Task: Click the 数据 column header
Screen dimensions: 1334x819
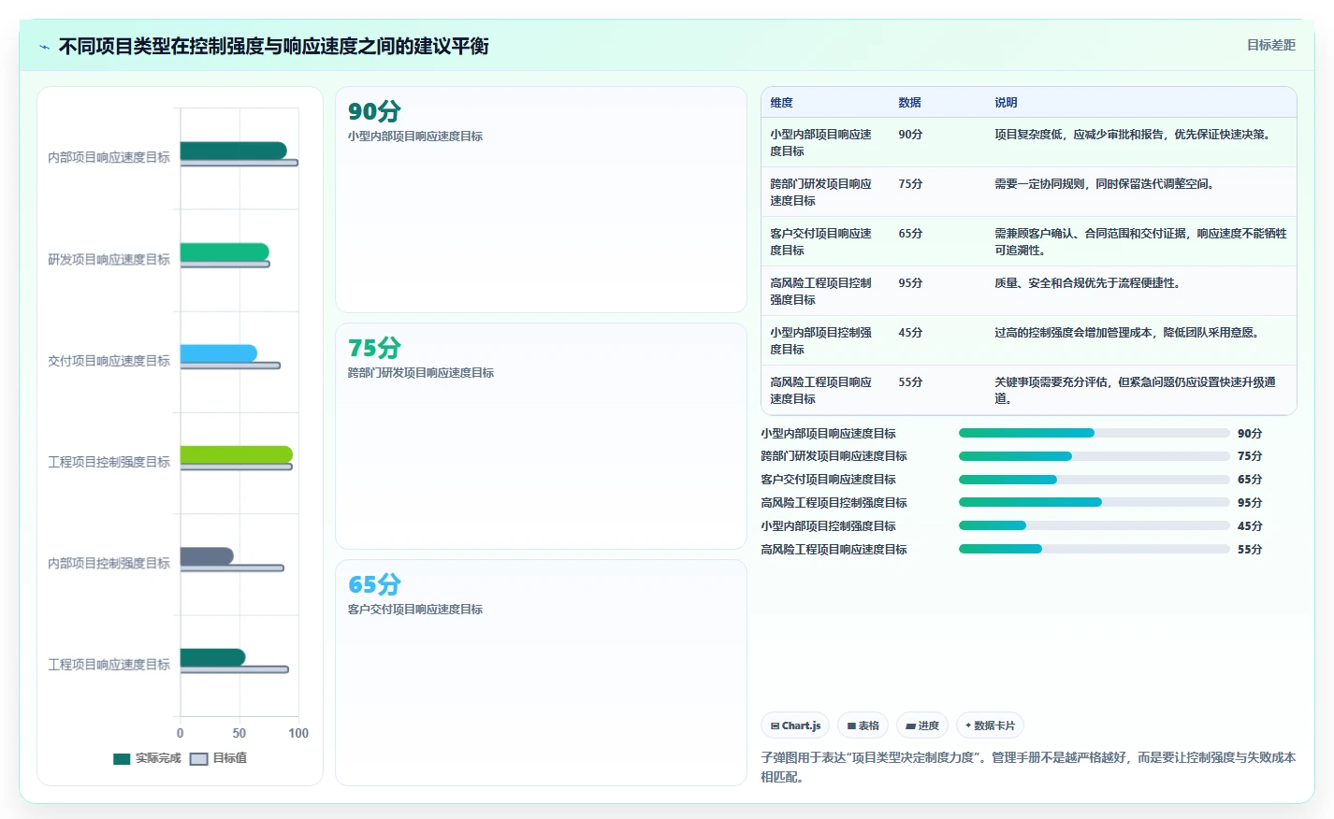Action: (909, 103)
